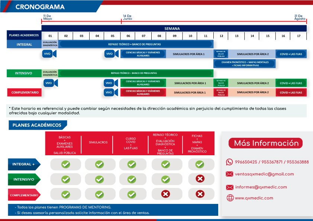313x221 pixels.
Task: Click the blue 'COVID + LAS FIJAS' block
Action: [x=291, y=54]
